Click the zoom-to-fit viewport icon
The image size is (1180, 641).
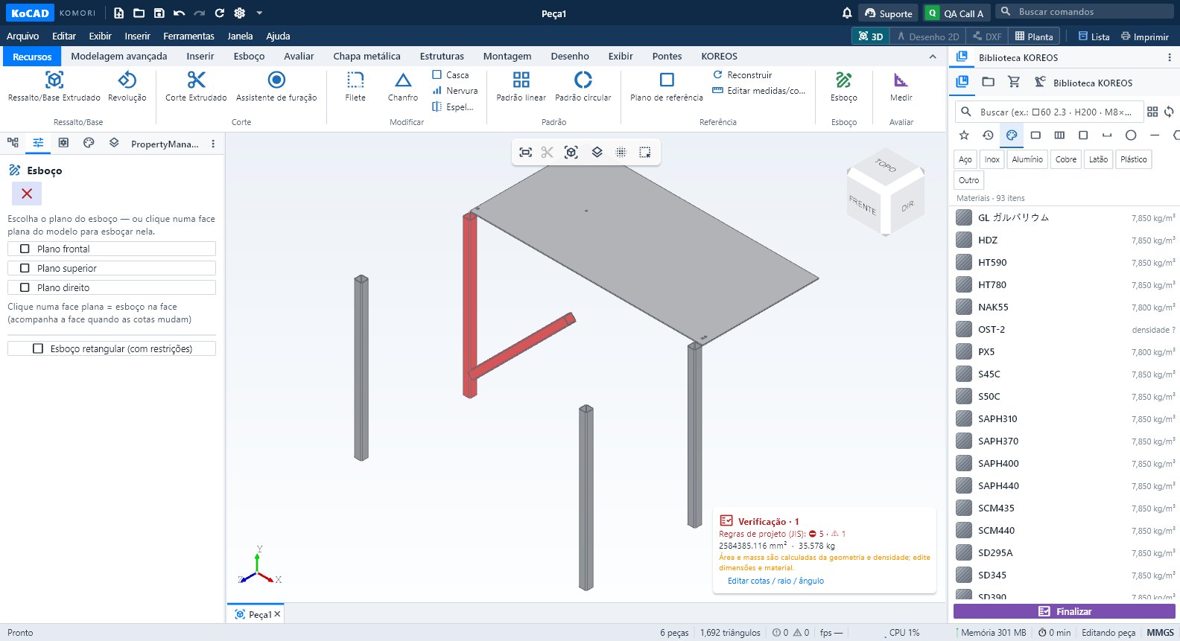(525, 152)
